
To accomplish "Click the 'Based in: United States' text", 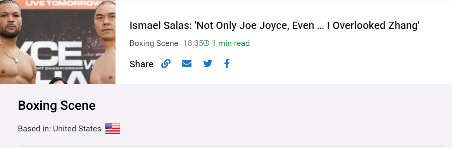I will point(59,129).
